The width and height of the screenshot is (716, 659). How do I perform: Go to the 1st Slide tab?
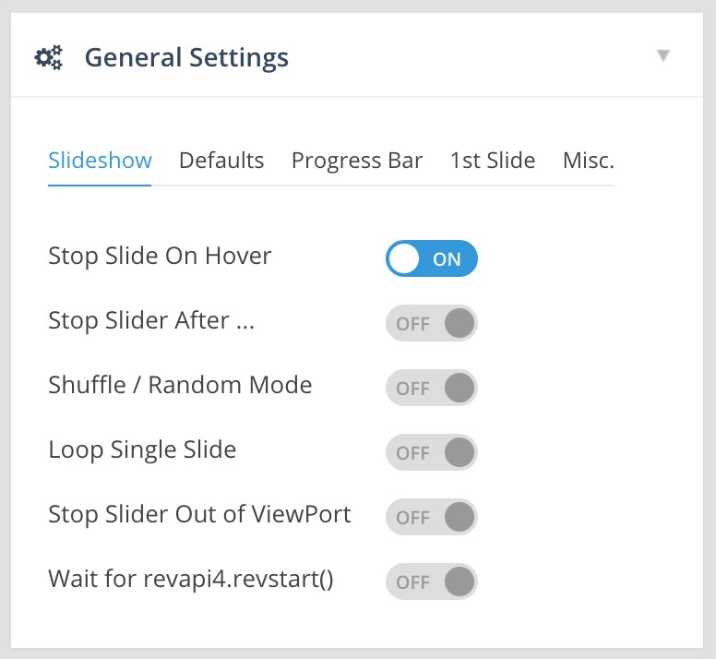pos(493,161)
